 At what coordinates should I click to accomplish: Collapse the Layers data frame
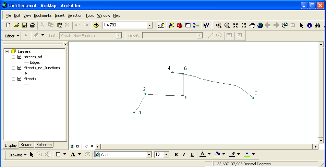[x=7, y=51]
